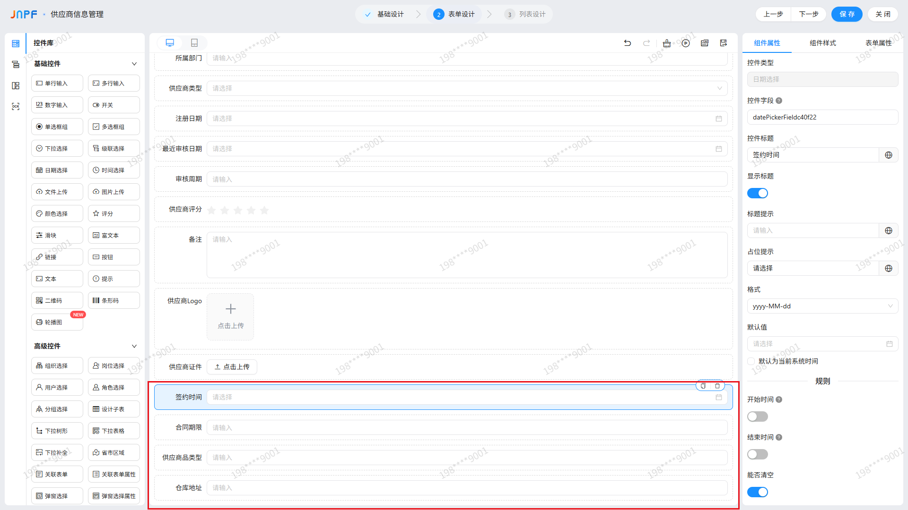Click the 合同期限 input field

(467, 427)
